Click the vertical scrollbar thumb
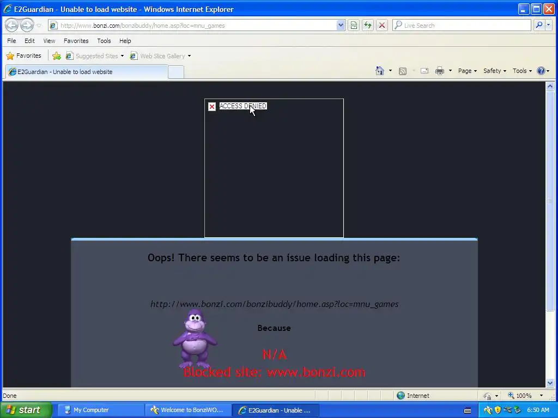558x418 pixels. pos(550,200)
